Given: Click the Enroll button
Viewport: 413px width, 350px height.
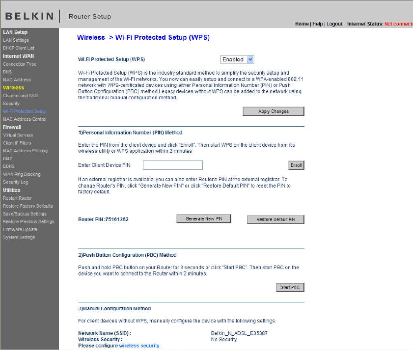Looking at the screenshot, I should (x=296, y=165).
